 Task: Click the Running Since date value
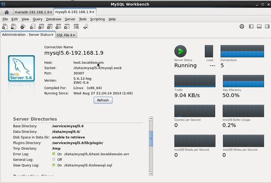tap(103, 93)
